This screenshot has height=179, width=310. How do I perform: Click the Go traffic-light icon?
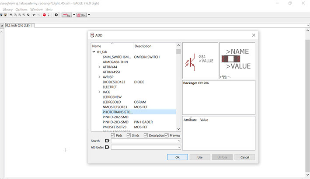click(x=49, y=15)
